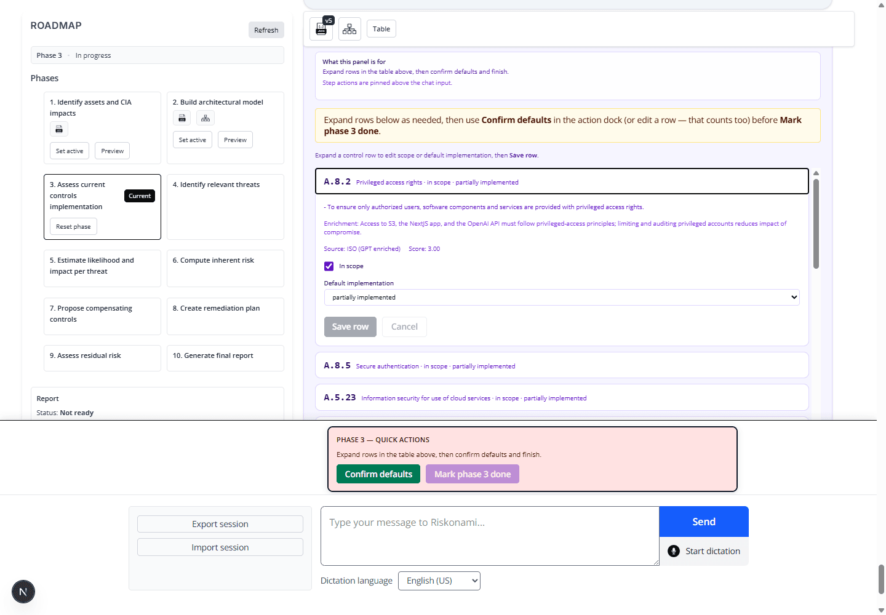Expand the A.8.5 Secure authentication row

click(562, 365)
